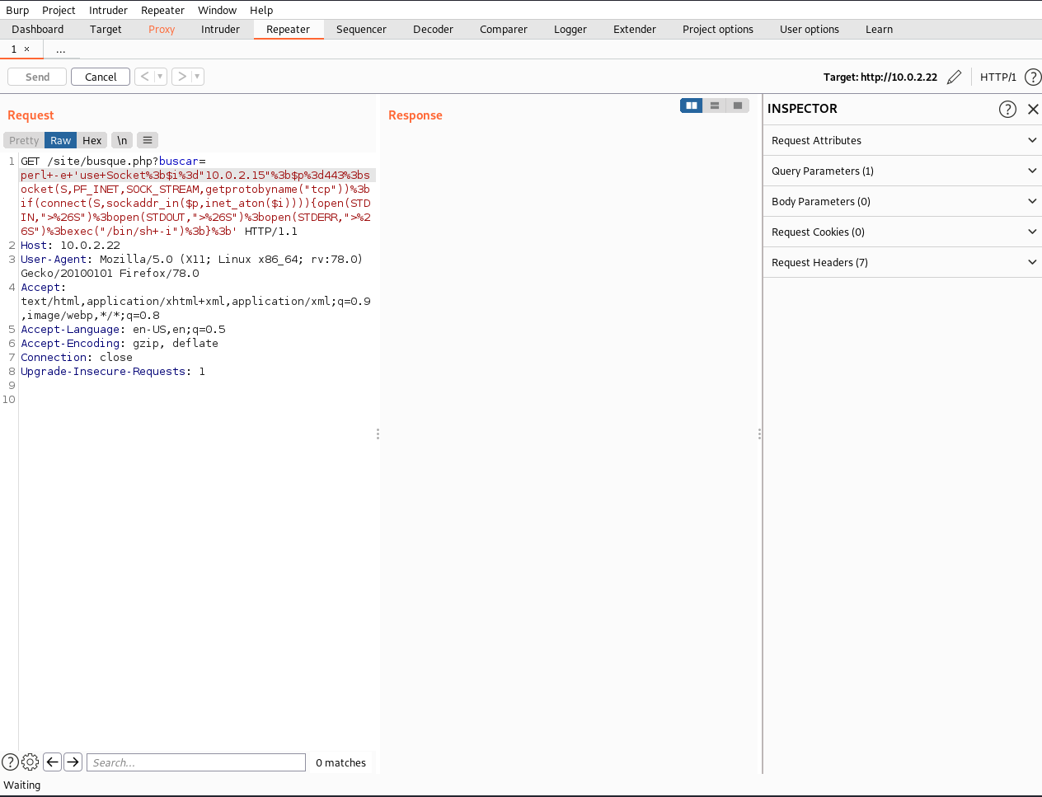The height and width of the screenshot is (797, 1042).
Task: Click the pencil icon to edit target
Action: tap(954, 77)
